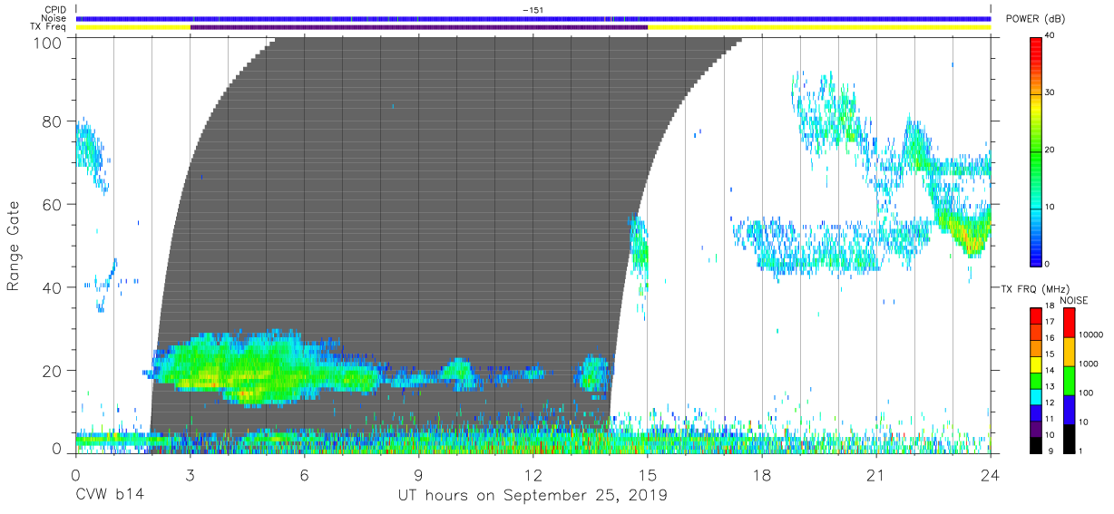Click the POWER (dB) color bar
1114x514 pixels.
point(1036,150)
